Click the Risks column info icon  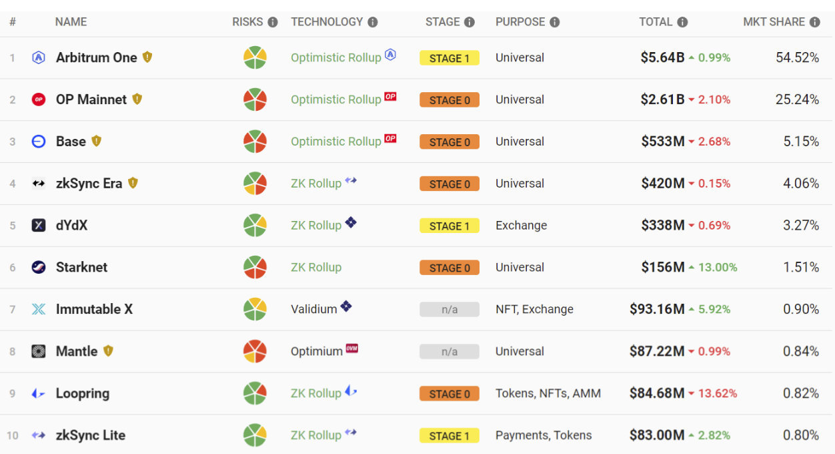tap(273, 22)
